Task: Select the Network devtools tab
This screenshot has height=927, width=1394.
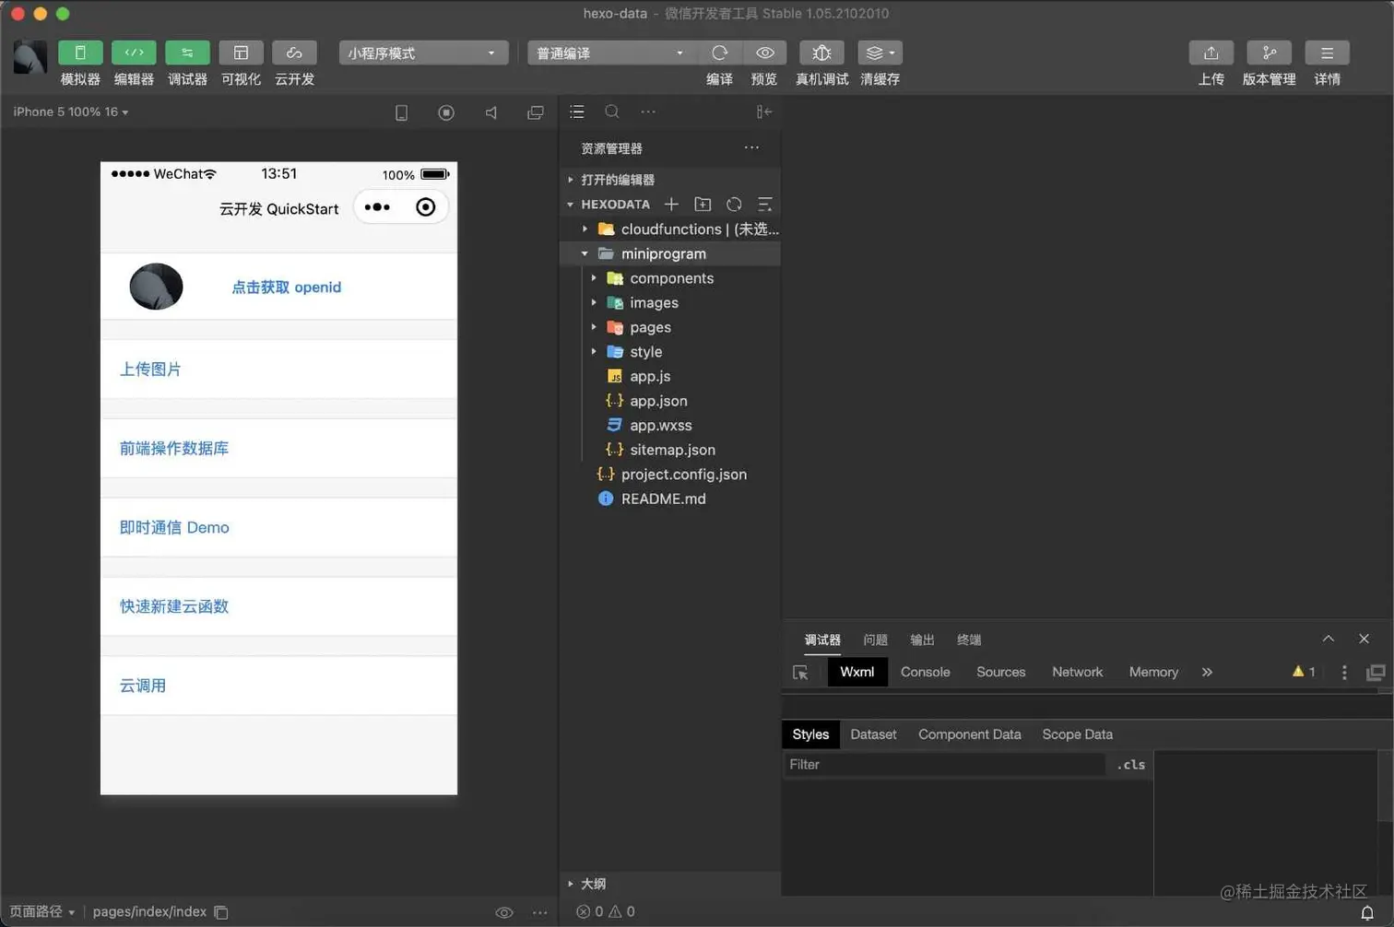Action: tap(1077, 672)
